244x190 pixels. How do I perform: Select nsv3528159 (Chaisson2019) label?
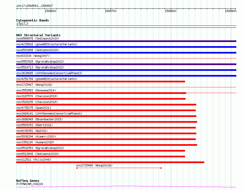[37, 102]
